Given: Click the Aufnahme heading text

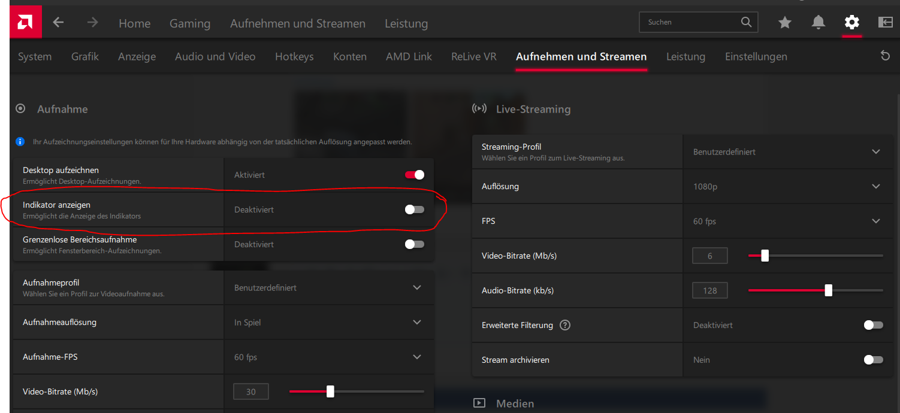Looking at the screenshot, I should [62, 109].
